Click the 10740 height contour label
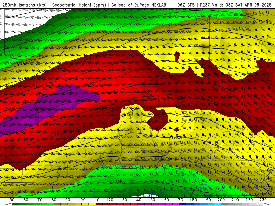Image resolution: width=275 pixels, height=206 pixels. (x=118, y=181)
